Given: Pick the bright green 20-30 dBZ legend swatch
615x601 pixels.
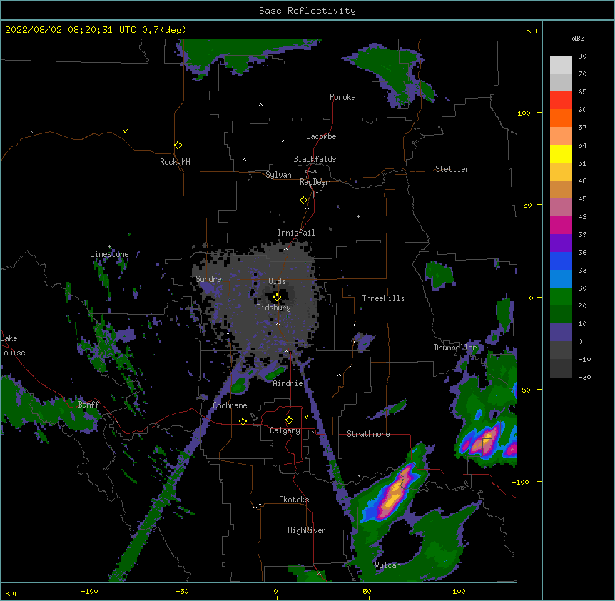Looking at the screenshot, I should click(x=561, y=297).
